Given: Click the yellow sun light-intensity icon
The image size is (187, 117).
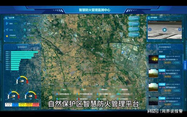Looking at the screenshot, I should pyautogui.click(x=7, y=36).
